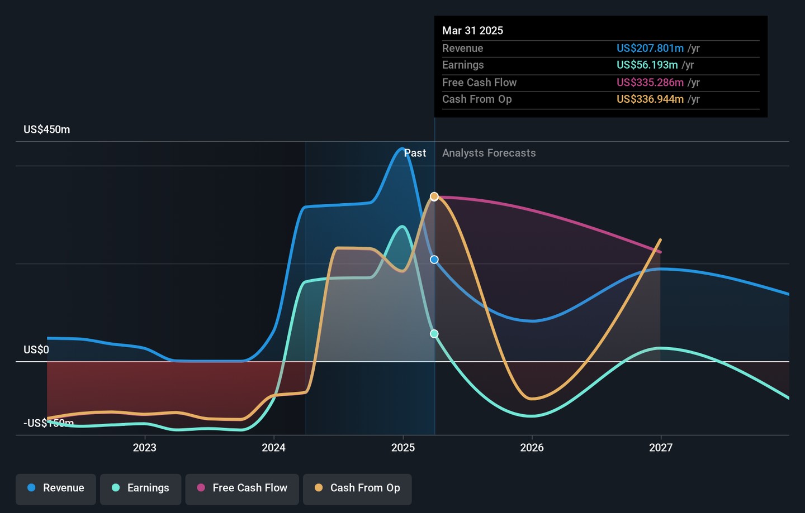The height and width of the screenshot is (513, 805).
Task: Click the 2027 x-axis label
Action: tap(661, 448)
